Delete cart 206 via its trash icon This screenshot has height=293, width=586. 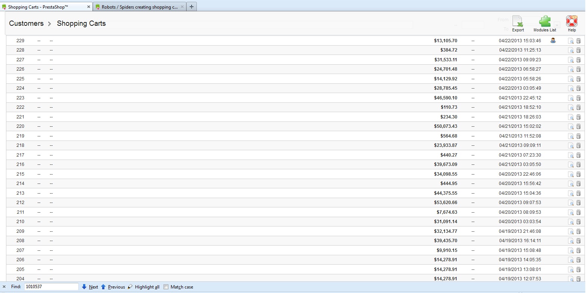tap(579, 260)
